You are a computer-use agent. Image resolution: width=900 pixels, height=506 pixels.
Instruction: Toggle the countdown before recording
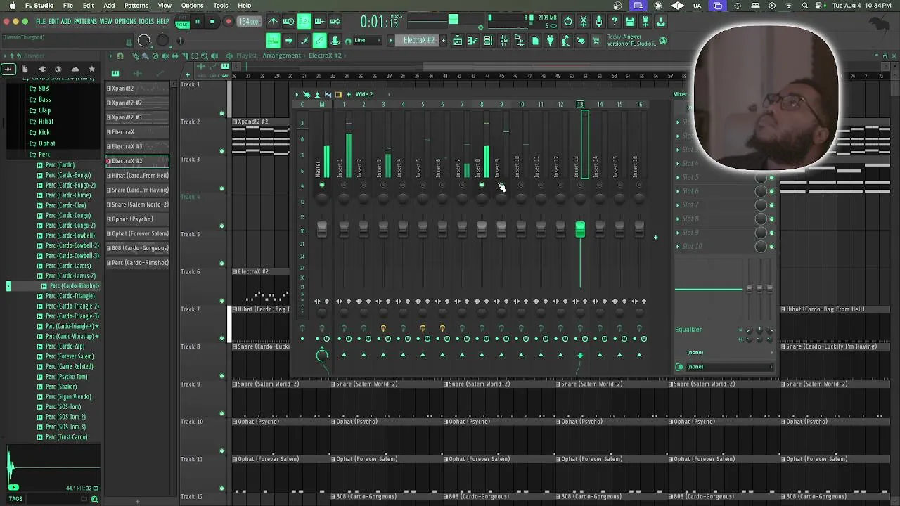pos(304,22)
